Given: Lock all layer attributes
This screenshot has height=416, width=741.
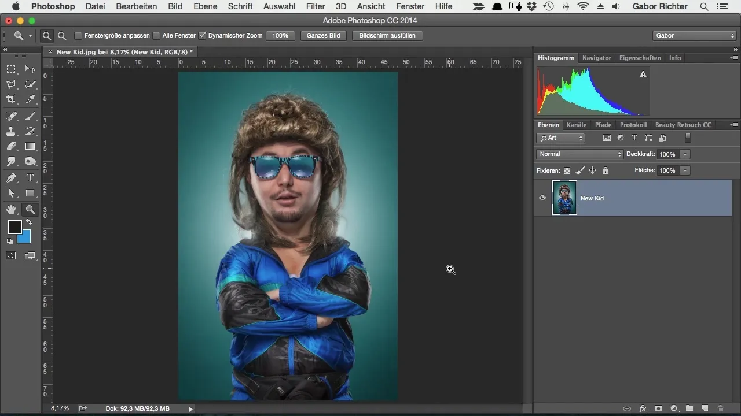Looking at the screenshot, I should (605, 170).
